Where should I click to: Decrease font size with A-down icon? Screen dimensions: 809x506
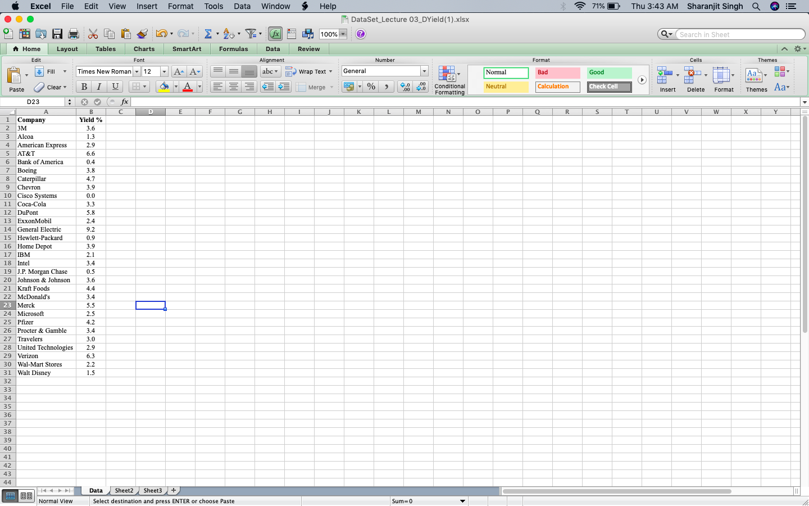(x=195, y=71)
